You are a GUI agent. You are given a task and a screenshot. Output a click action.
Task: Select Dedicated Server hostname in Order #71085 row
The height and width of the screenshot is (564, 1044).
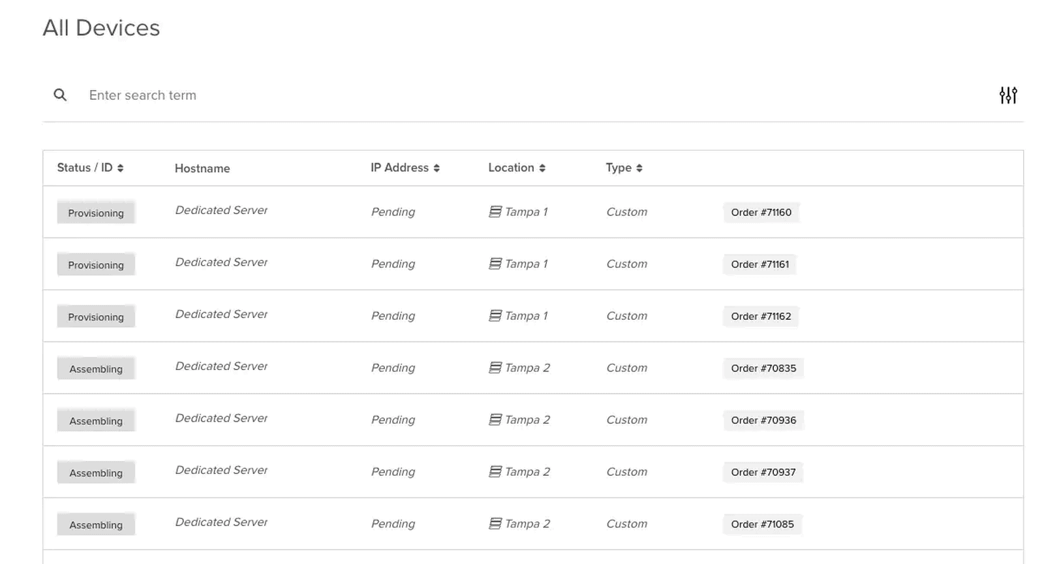[x=221, y=522]
